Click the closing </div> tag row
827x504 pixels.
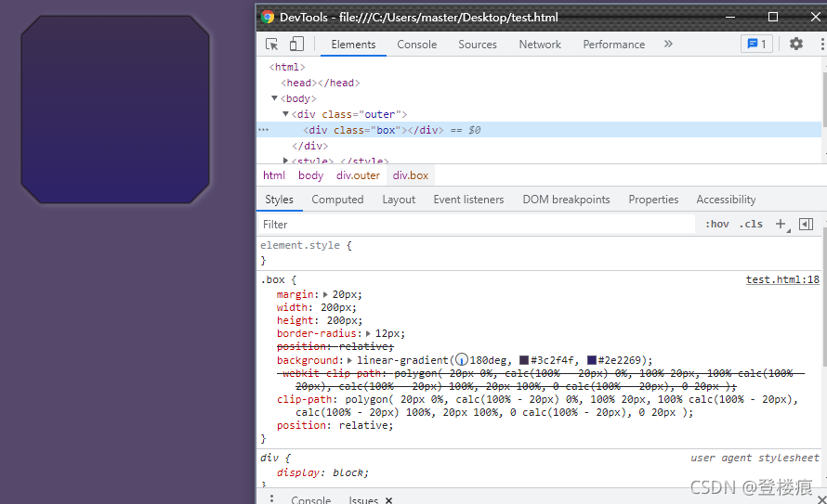coord(310,146)
